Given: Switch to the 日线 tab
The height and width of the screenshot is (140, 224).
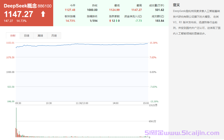Looking at the screenshot, I should pyautogui.click(x=26, y=36).
